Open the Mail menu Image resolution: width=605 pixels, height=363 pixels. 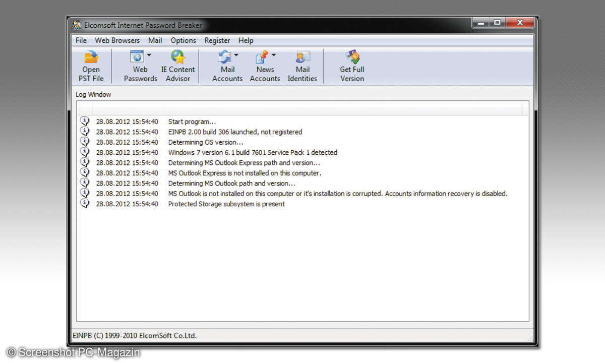pos(155,40)
